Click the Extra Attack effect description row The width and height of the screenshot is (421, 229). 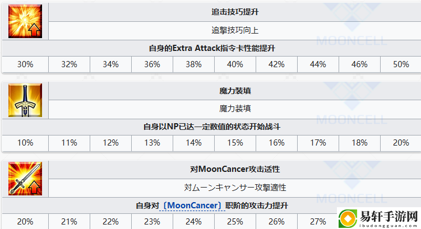click(x=211, y=48)
